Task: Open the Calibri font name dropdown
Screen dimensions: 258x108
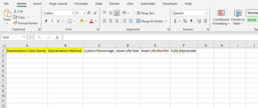Action: [x=73, y=13]
